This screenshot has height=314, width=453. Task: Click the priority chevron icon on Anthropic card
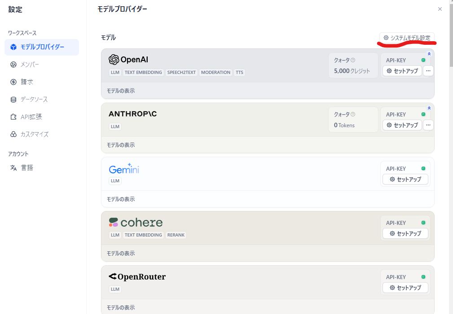pos(429,108)
